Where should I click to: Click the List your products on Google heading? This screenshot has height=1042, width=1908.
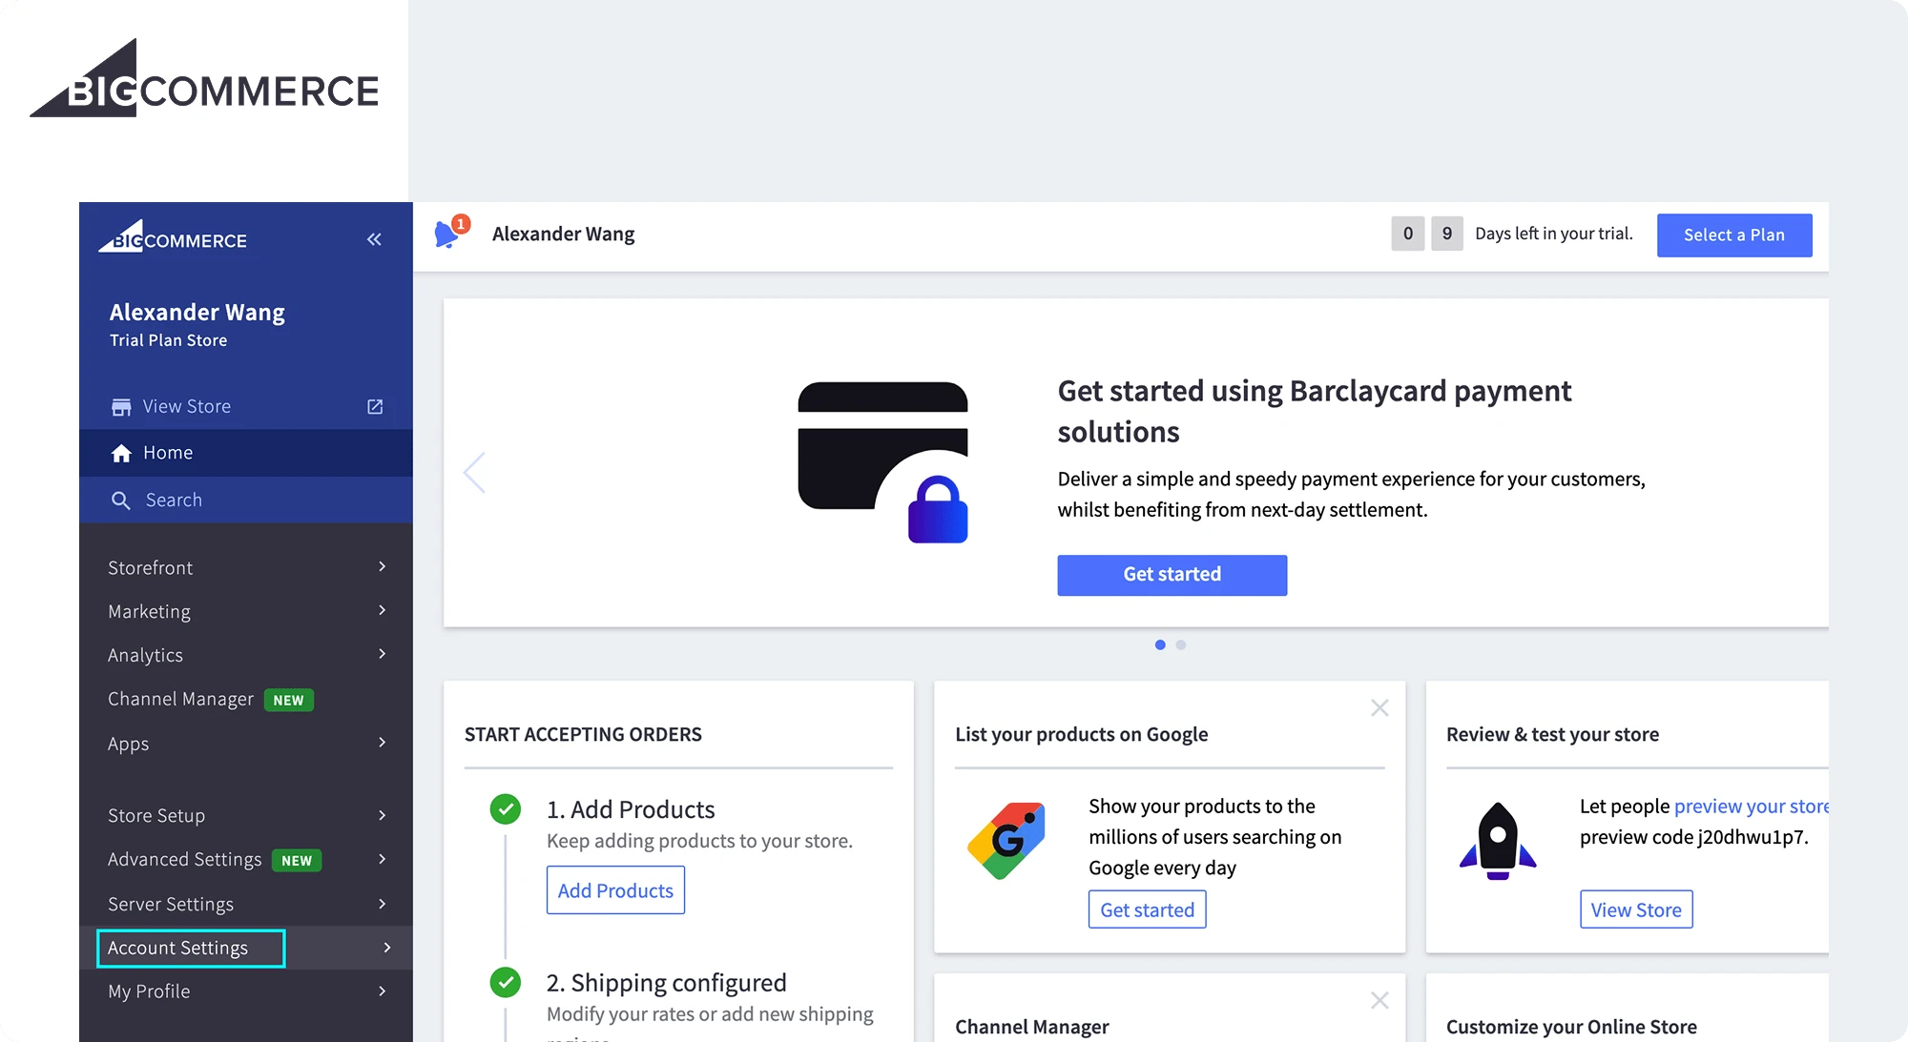1082,734
